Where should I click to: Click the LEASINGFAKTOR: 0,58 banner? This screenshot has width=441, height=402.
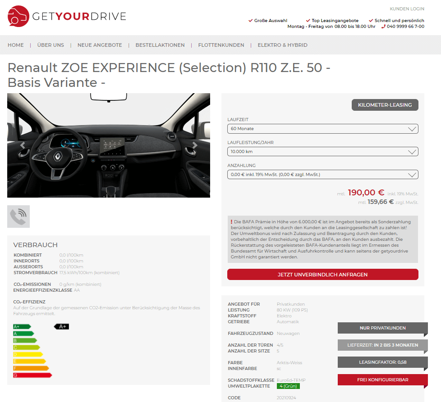[x=382, y=362]
